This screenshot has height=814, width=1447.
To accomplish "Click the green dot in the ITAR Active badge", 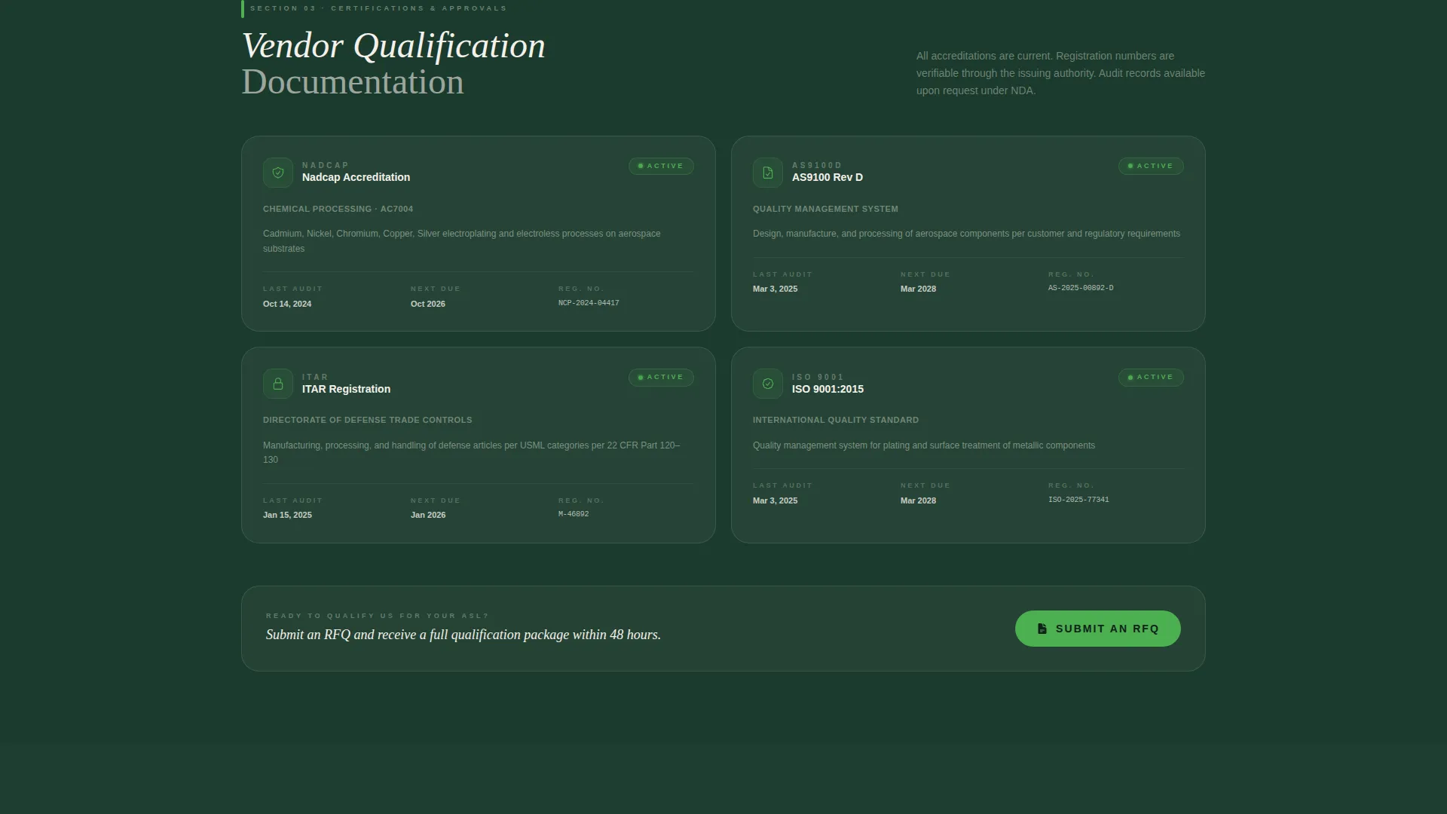I will (641, 378).
